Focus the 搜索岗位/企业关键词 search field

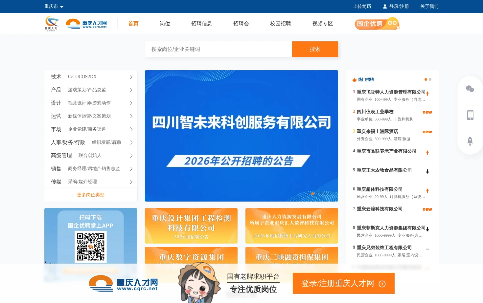pos(218,49)
